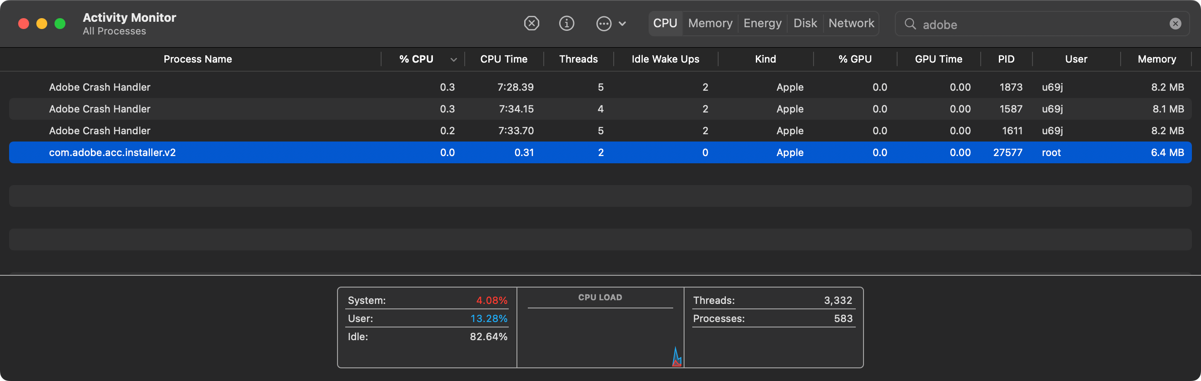Select the Disk tab

pyautogui.click(x=805, y=23)
